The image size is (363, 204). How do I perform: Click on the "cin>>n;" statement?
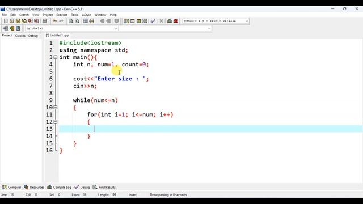coord(85,86)
